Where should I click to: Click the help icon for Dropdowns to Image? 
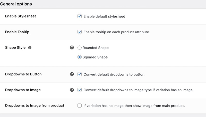tap(72, 90)
